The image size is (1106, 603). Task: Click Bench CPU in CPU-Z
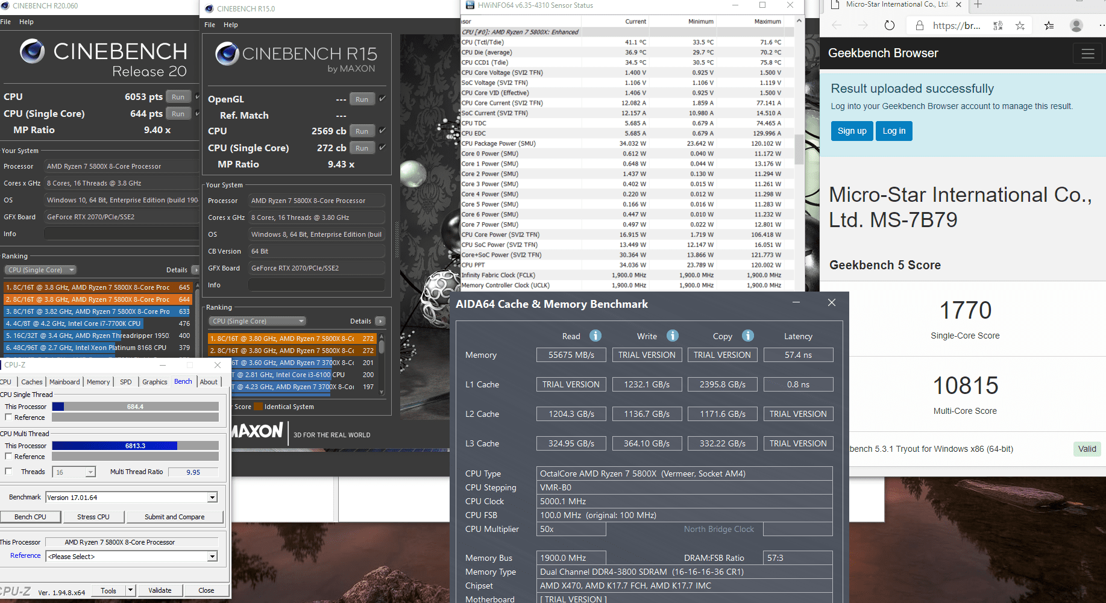click(30, 517)
